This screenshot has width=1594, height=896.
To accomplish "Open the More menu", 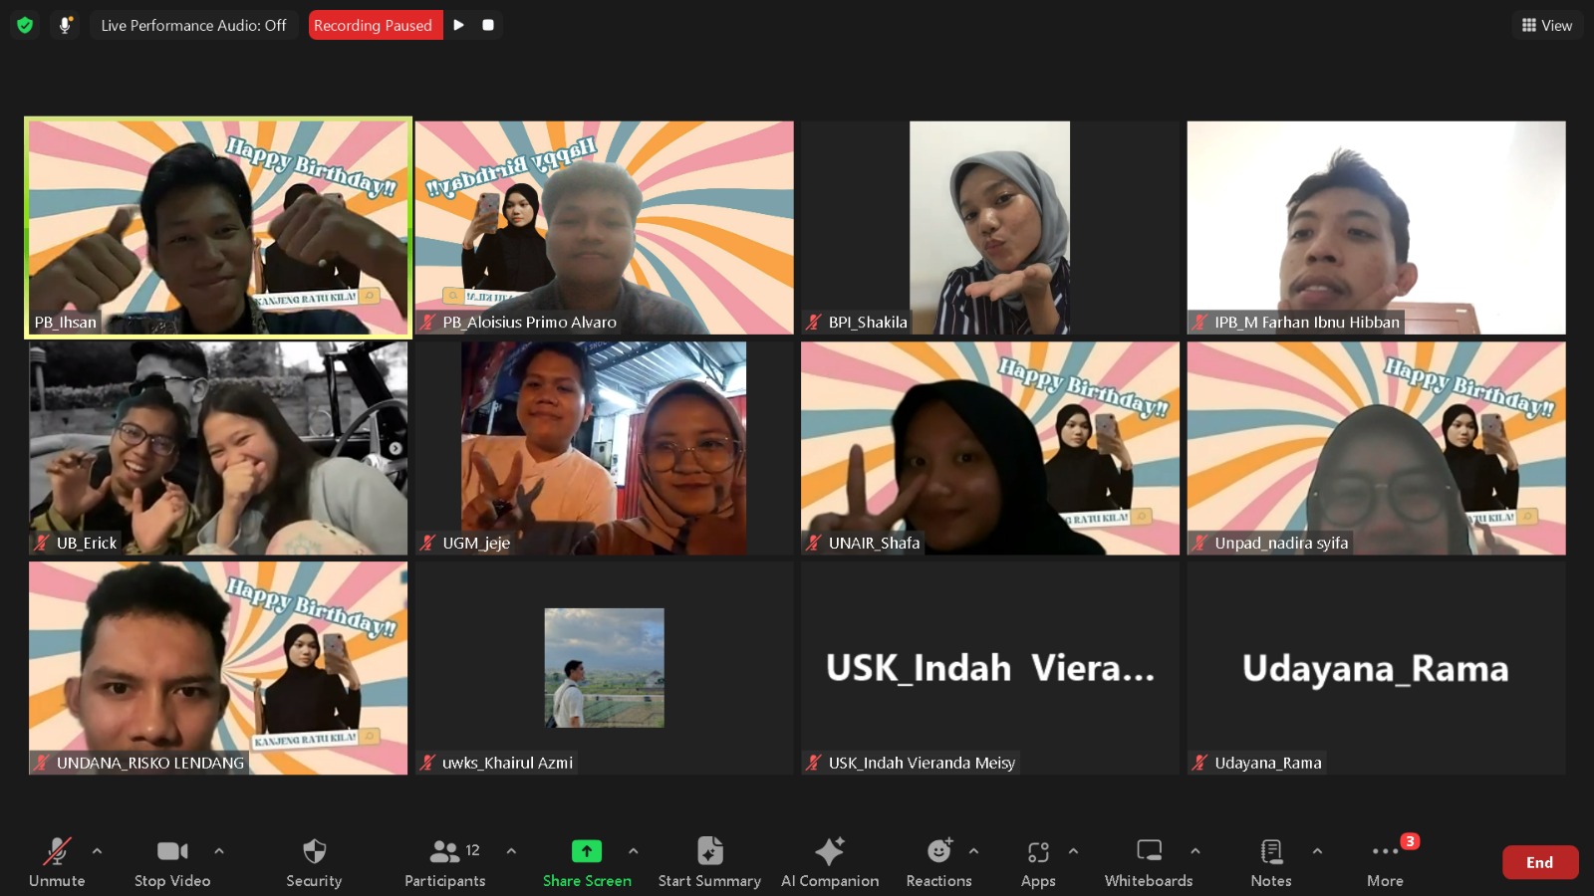I will click(1385, 862).
